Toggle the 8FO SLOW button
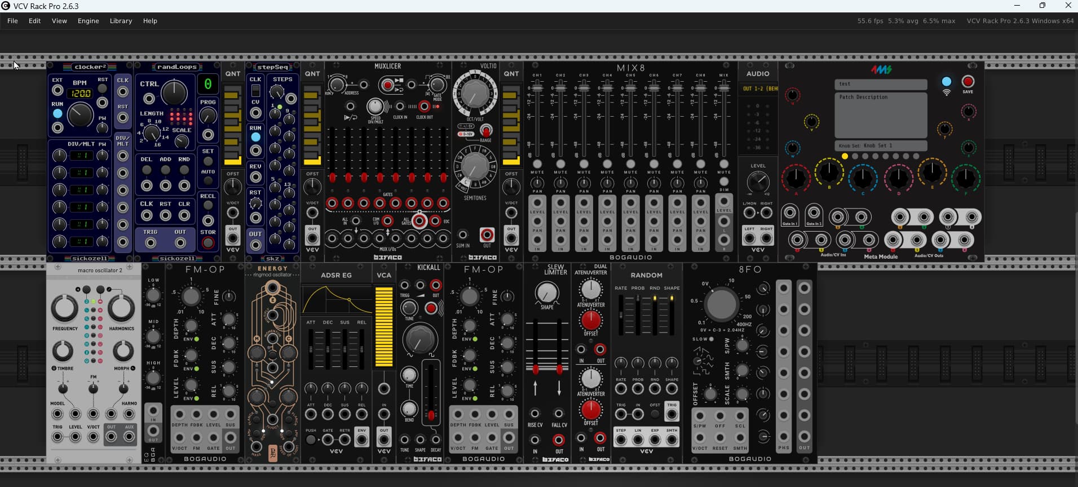Image resolution: width=1078 pixels, height=487 pixels. (712, 339)
